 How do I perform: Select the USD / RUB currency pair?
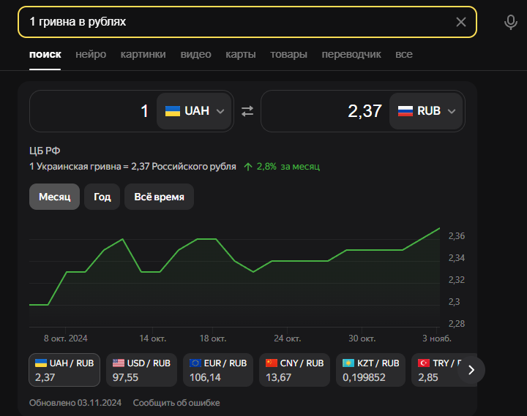click(x=142, y=370)
